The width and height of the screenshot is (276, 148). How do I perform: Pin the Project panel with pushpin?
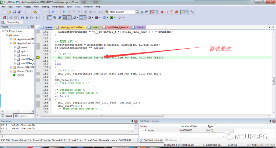point(29,27)
